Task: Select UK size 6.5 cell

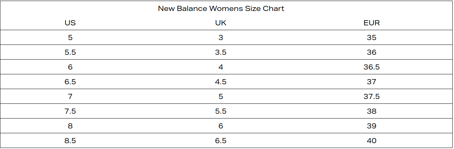Action: [221, 141]
